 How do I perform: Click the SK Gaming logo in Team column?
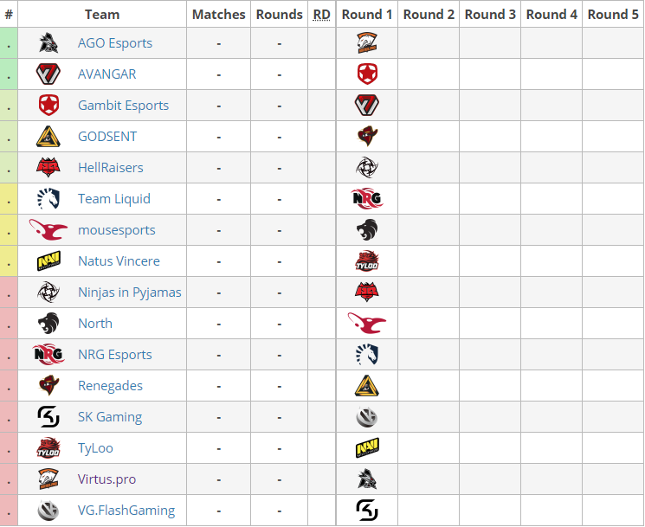click(48, 417)
